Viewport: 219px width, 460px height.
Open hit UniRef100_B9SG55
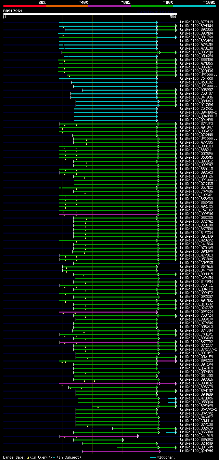click(196, 29)
